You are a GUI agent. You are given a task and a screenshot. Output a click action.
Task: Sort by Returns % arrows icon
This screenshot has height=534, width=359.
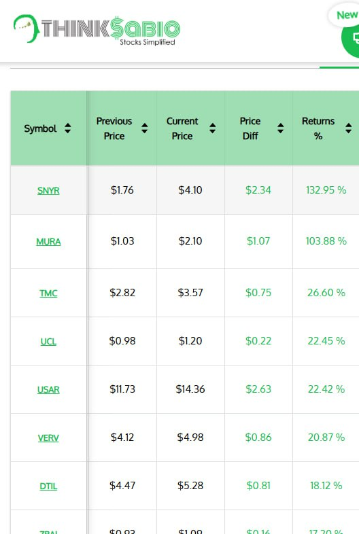(348, 128)
